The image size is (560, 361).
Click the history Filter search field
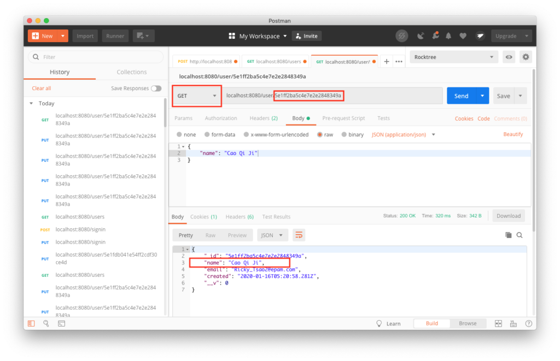(x=96, y=57)
